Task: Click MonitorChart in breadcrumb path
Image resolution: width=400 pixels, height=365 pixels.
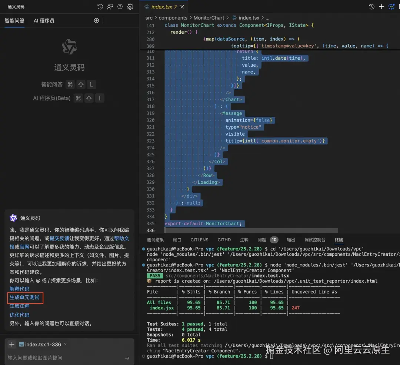Action: (x=209, y=18)
